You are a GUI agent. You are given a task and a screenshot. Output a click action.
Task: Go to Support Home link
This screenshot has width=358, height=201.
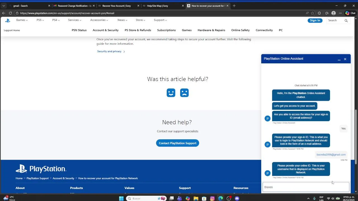12,30
